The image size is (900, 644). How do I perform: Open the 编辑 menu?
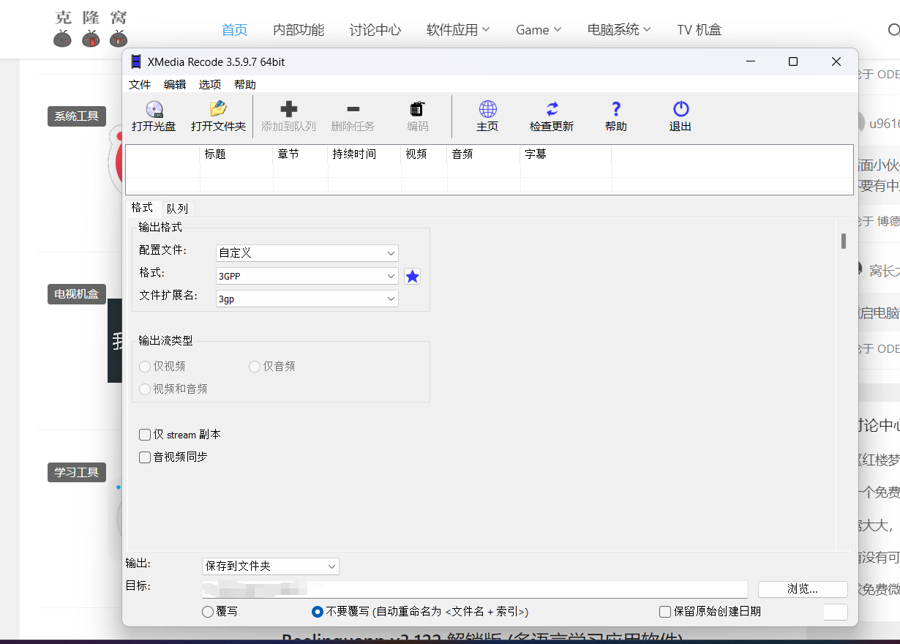pyautogui.click(x=175, y=85)
